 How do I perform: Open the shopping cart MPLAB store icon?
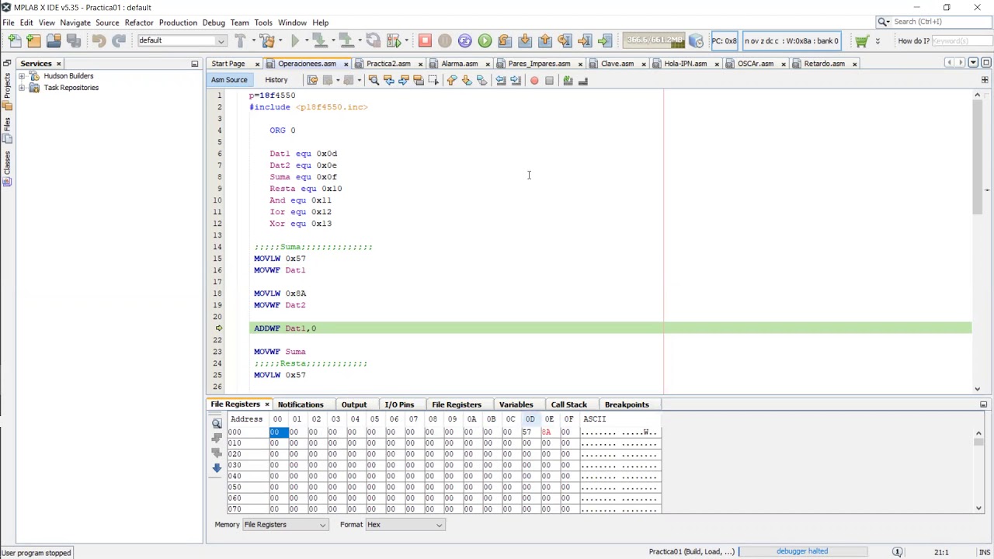coord(860,40)
